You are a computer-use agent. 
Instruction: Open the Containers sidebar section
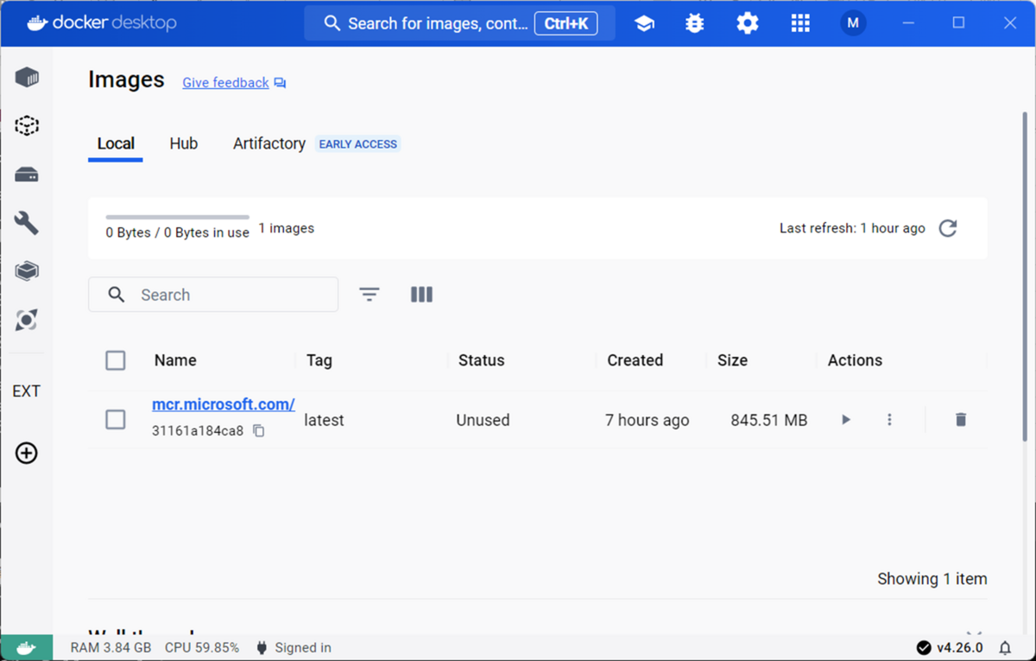(27, 78)
